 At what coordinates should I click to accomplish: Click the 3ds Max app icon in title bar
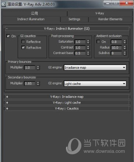click(x=4, y=4)
